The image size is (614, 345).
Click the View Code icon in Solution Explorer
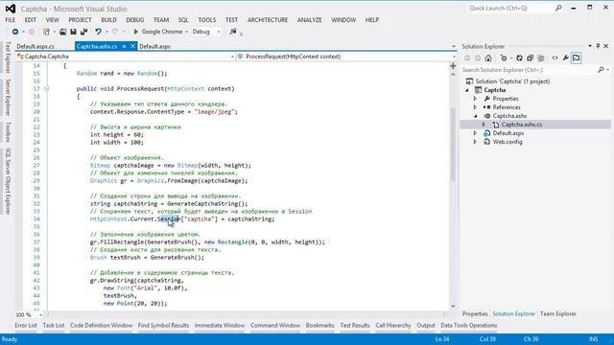[555, 58]
